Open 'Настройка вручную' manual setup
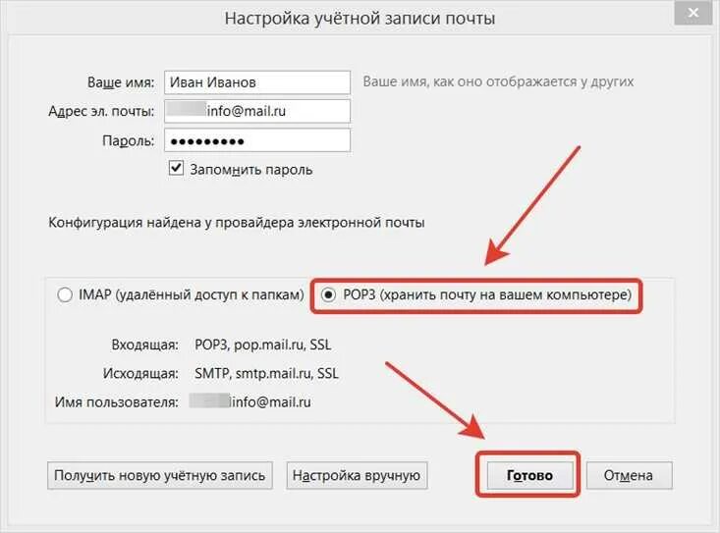720x533 pixels. [x=357, y=475]
